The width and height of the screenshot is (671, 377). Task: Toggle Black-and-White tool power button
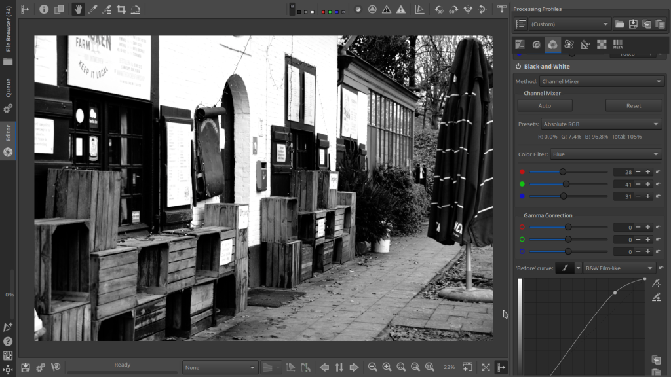point(518,67)
